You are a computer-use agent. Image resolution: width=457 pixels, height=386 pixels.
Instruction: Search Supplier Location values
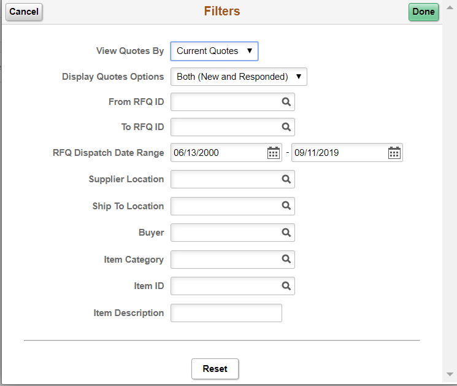(286, 179)
